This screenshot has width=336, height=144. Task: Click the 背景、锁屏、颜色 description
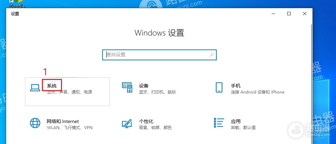click(155, 128)
